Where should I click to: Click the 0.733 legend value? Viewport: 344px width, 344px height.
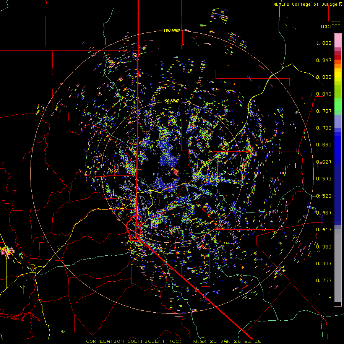pyautogui.click(x=324, y=128)
